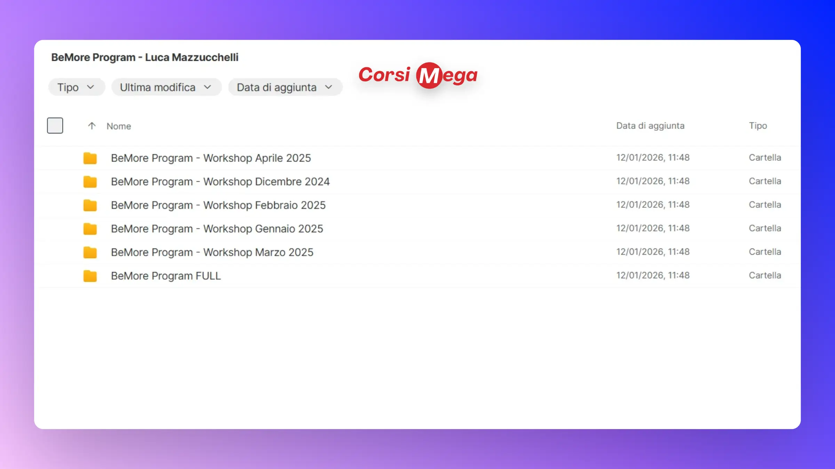
Task: Tick the select-all checkbox in the header
Action: tap(55, 125)
